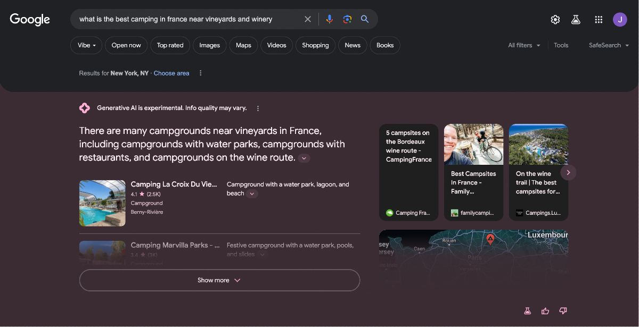Clear the search query with the X icon

pyautogui.click(x=308, y=19)
